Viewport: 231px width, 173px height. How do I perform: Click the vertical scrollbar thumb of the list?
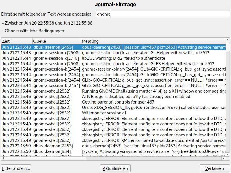point(228,47)
